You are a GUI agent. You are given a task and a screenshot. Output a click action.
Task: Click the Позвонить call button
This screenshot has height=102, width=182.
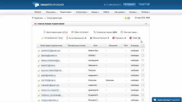129,5
